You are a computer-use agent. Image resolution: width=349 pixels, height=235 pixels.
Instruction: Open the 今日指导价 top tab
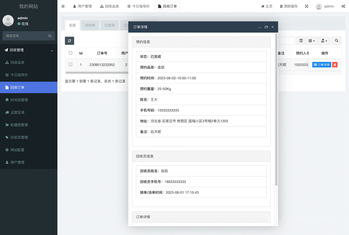[x=138, y=6]
